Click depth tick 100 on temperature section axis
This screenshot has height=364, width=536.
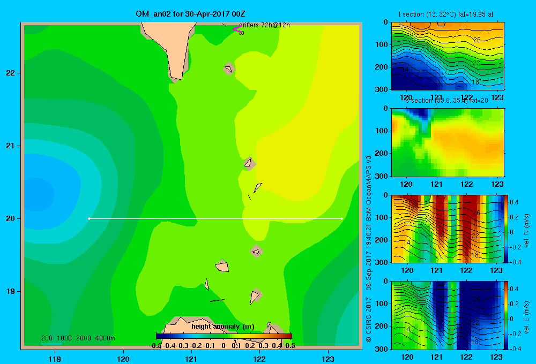382,44
